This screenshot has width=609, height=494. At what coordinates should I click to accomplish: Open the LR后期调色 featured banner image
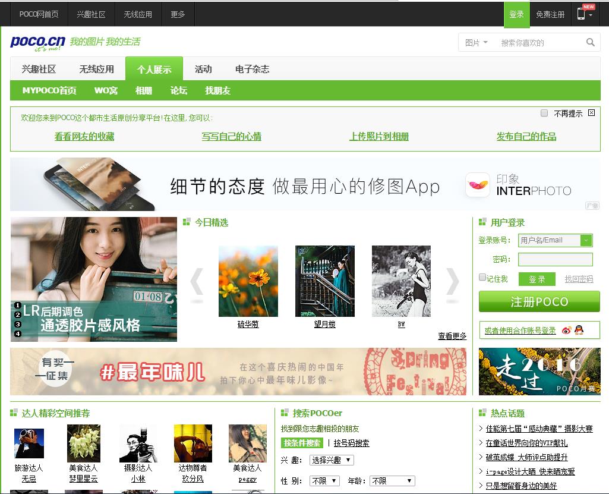tap(94, 279)
